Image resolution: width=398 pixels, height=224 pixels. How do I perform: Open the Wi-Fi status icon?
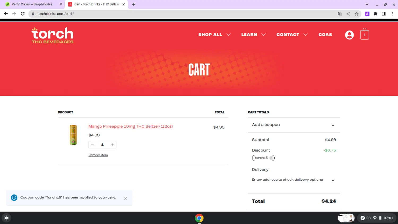pyautogui.click(x=375, y=218)
